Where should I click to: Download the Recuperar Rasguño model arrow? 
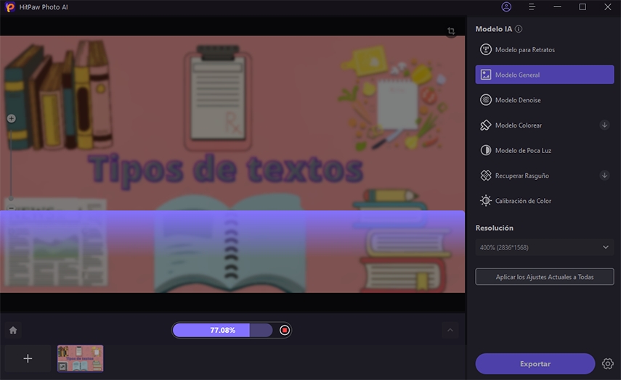(604, 175)
